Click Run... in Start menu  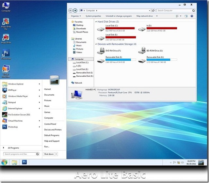pyautogui.click(x=47, y=146)
